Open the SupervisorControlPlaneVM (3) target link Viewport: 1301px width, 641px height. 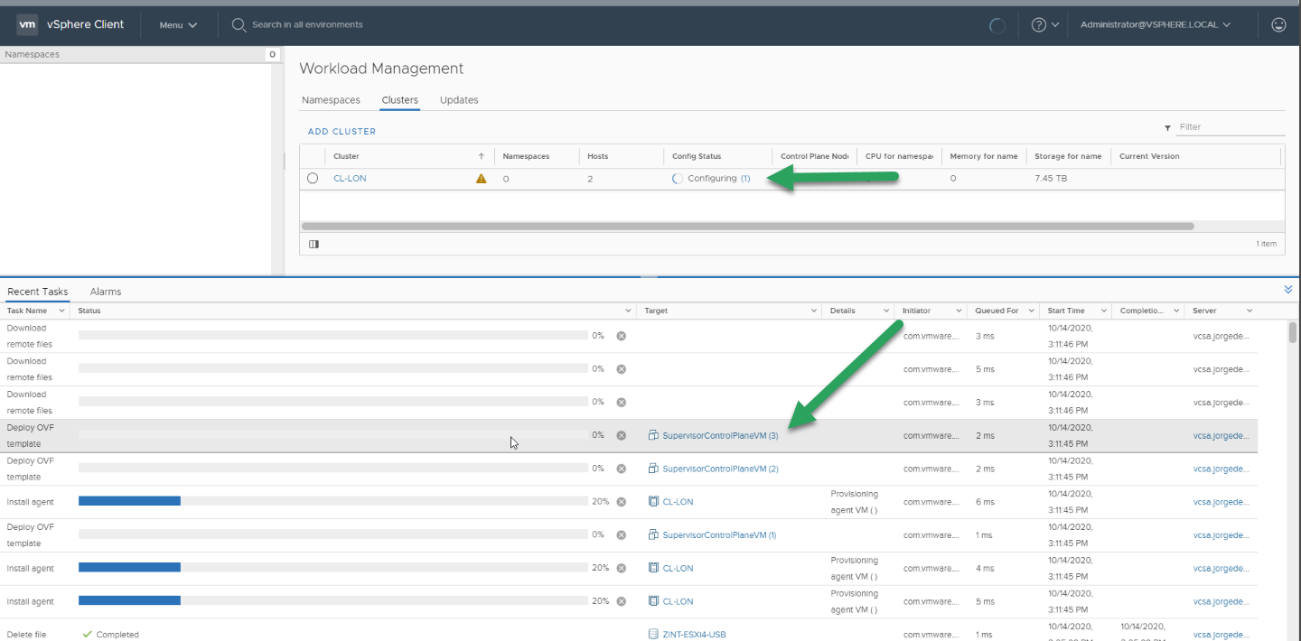720,436
